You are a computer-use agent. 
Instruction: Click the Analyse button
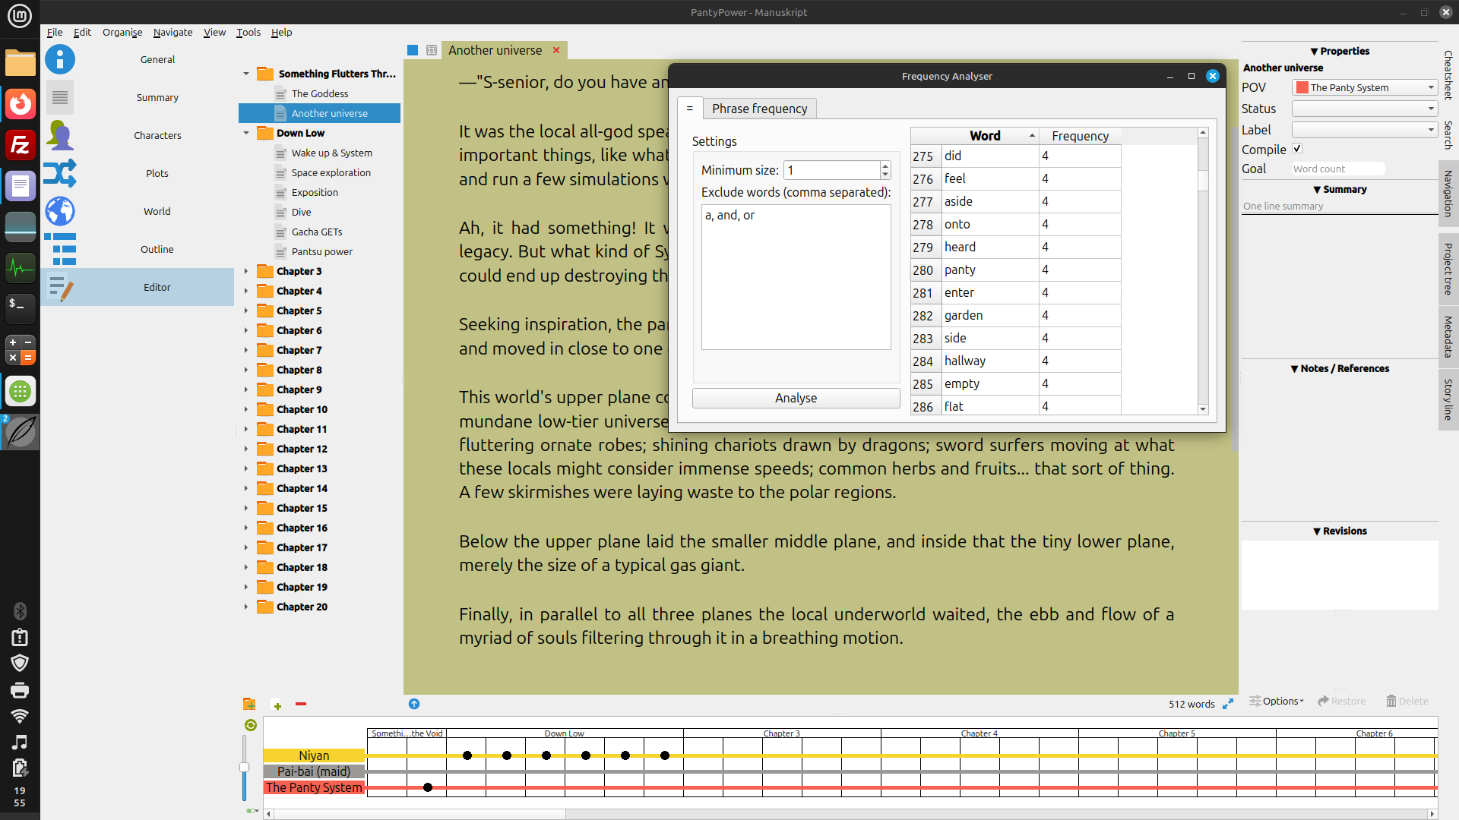(796, 398)
